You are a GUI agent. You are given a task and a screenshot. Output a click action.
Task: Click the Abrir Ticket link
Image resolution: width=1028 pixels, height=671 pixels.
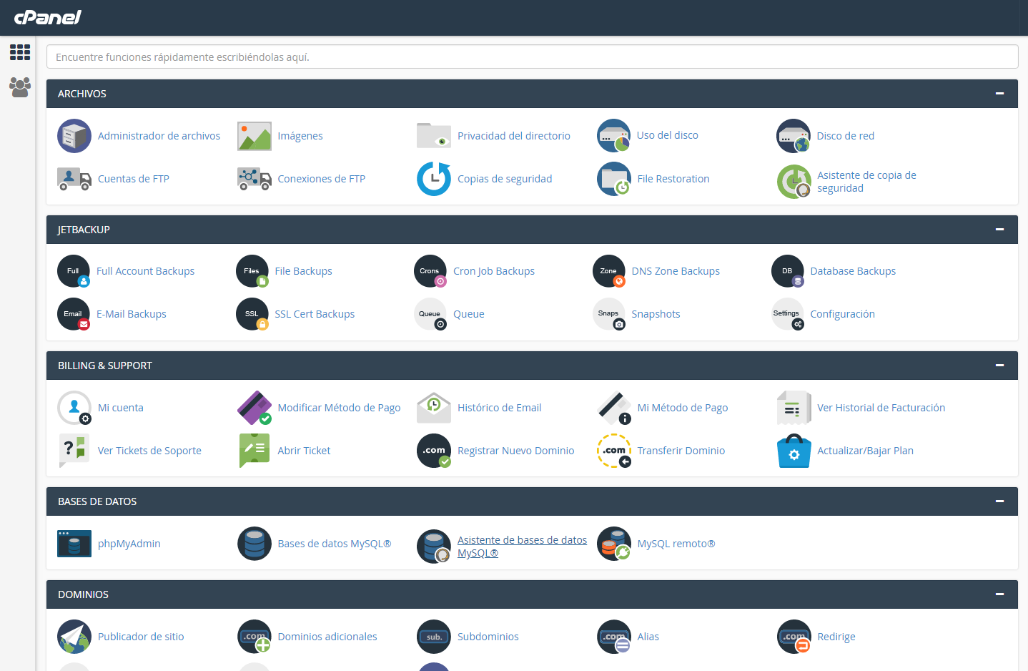[304, 451]
